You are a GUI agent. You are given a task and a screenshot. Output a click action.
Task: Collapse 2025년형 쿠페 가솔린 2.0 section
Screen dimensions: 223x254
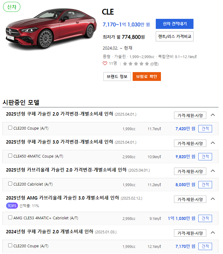(213, 115)
